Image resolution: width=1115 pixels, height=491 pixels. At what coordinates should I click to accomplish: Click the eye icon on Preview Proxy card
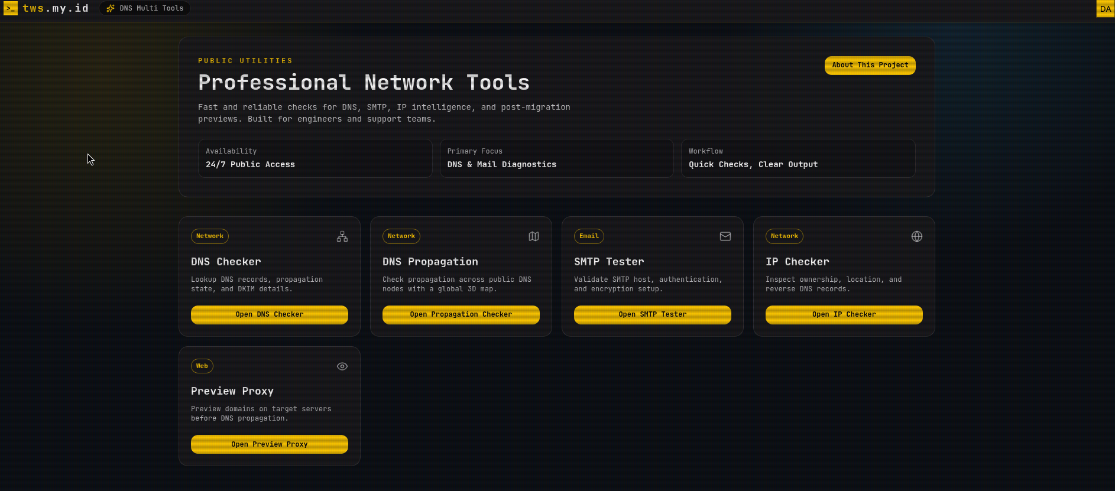342,366
